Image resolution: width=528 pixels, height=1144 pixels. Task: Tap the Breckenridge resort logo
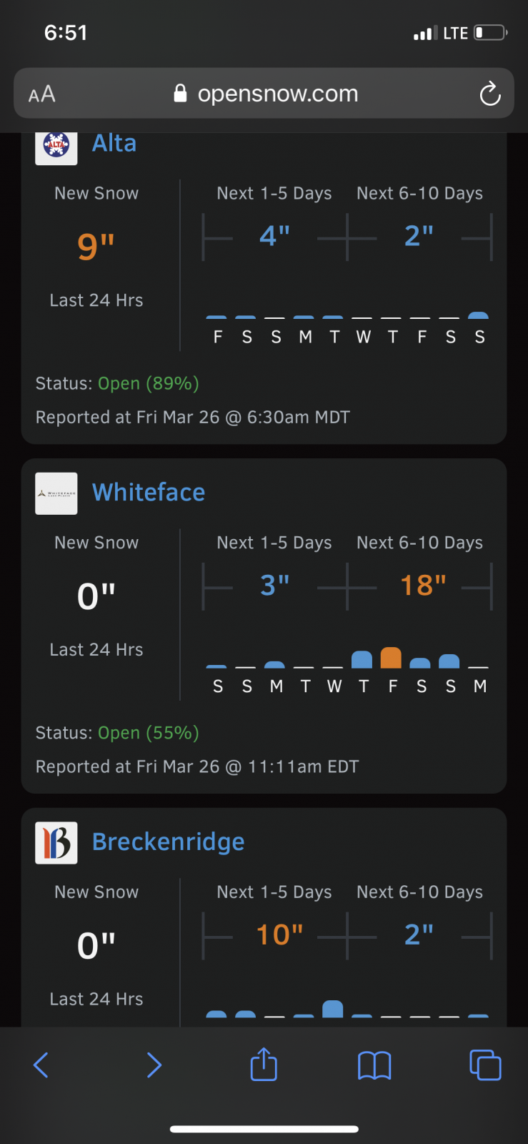56,843
